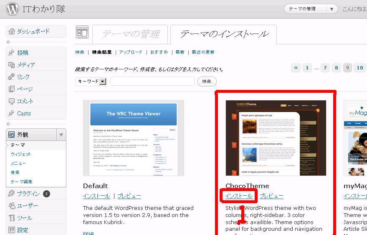Click the theme search text field

152,81
